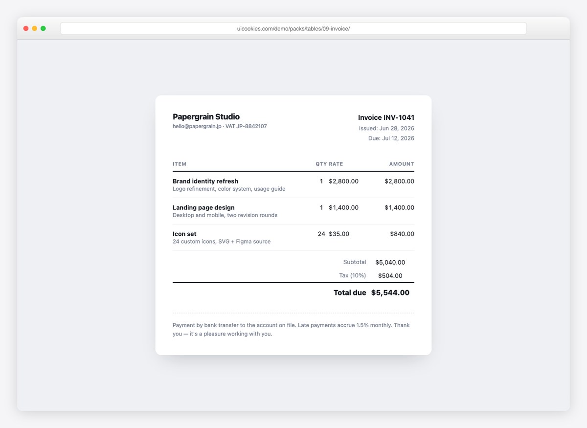
Task: Click quantity 1 in Landing page row
Action: pyautogui.click(x=321, y=207)
